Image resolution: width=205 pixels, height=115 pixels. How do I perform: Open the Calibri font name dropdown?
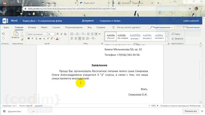pos(46,34)
